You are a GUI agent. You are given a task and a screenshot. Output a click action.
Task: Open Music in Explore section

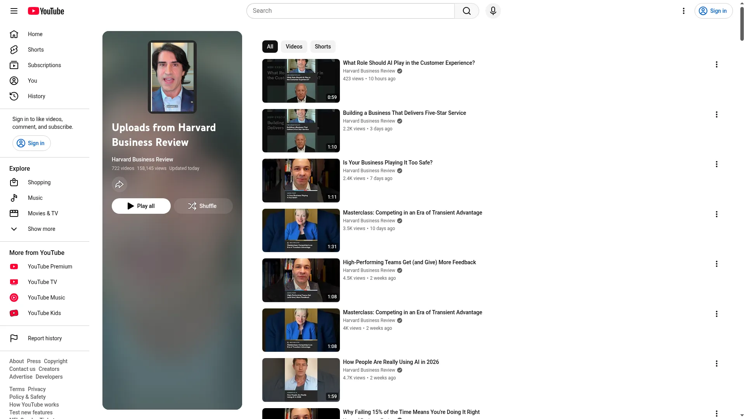pos(45,198)
